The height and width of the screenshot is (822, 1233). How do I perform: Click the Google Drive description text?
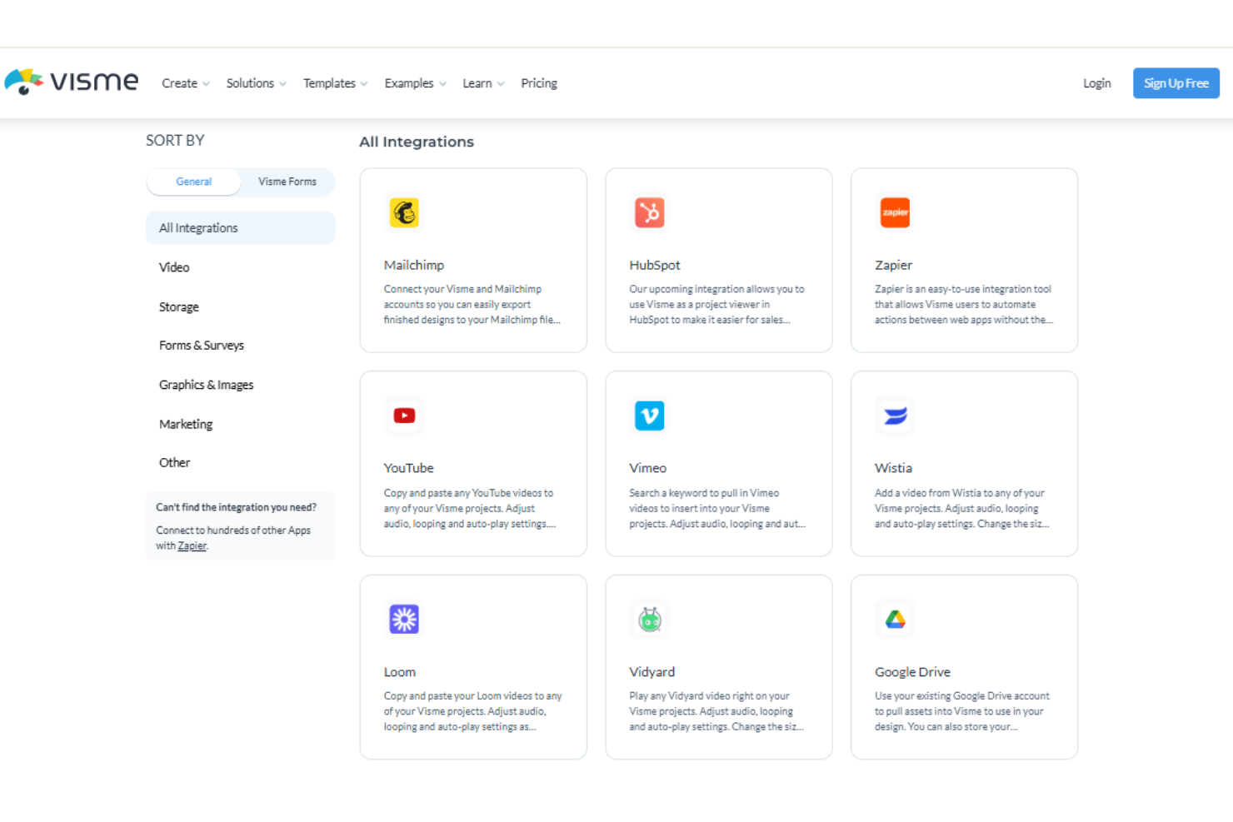[962, 711]
